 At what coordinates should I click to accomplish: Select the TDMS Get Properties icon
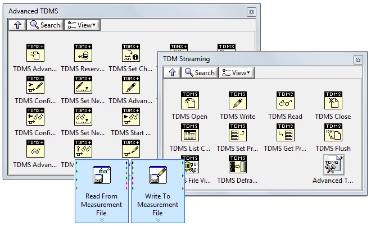click(285, 133)
